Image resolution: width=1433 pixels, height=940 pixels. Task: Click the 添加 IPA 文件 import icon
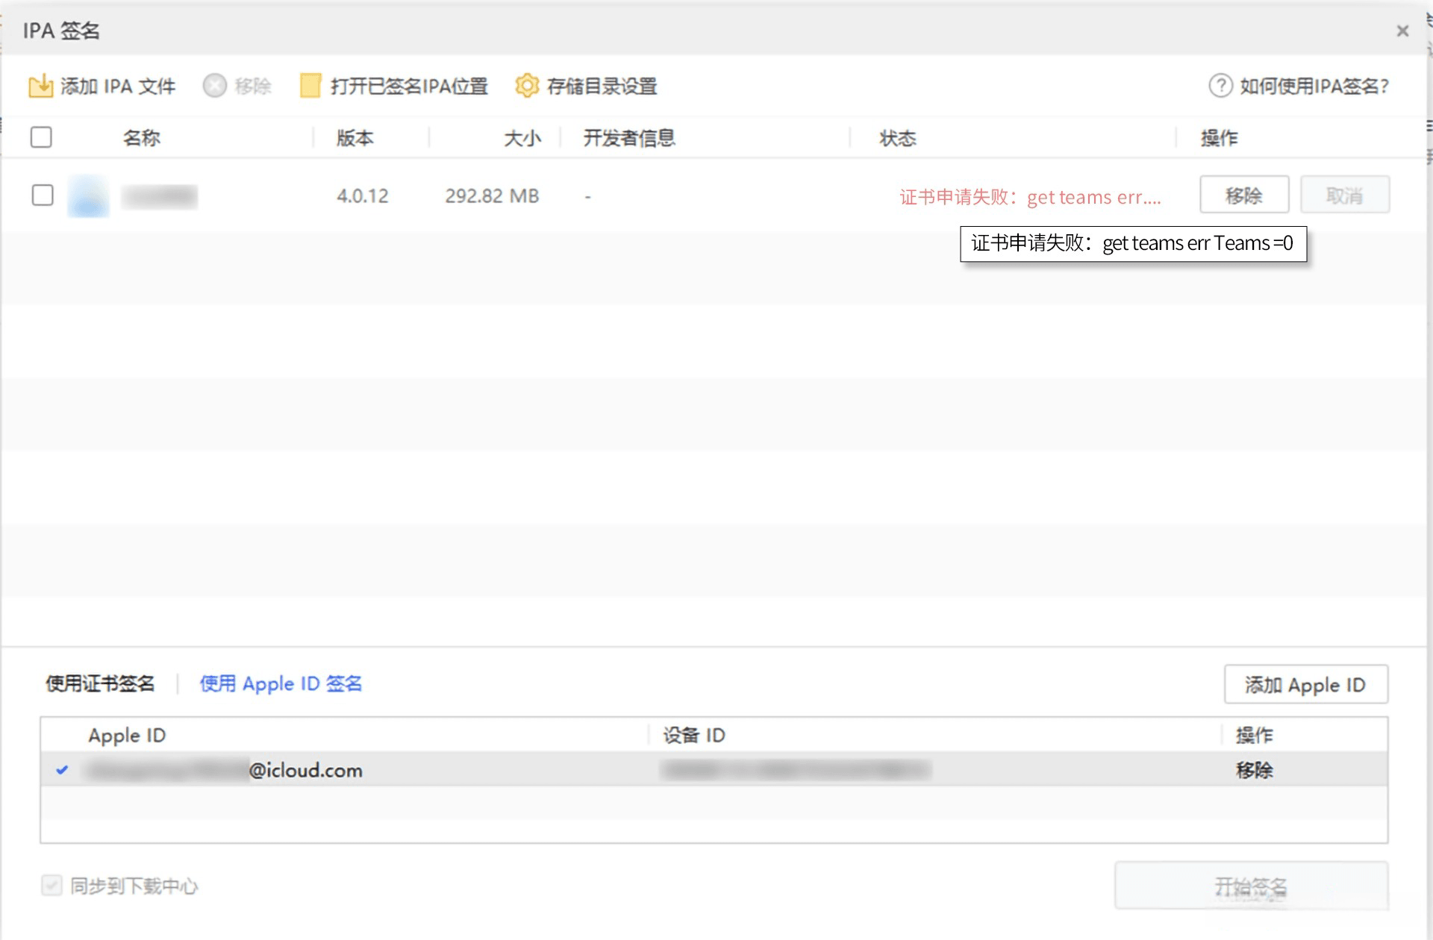[43, 85]
